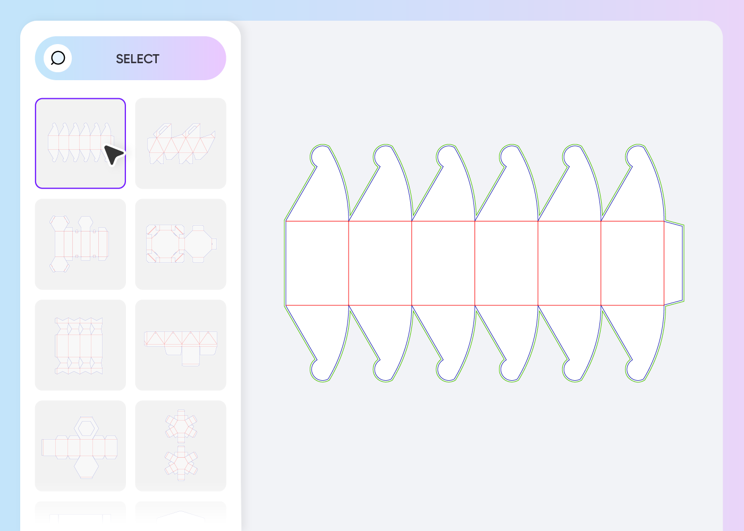The height and width of the screenshot is (531, 744).
Task: Choose the triangular box with handles template
Action: pos(181,143)
